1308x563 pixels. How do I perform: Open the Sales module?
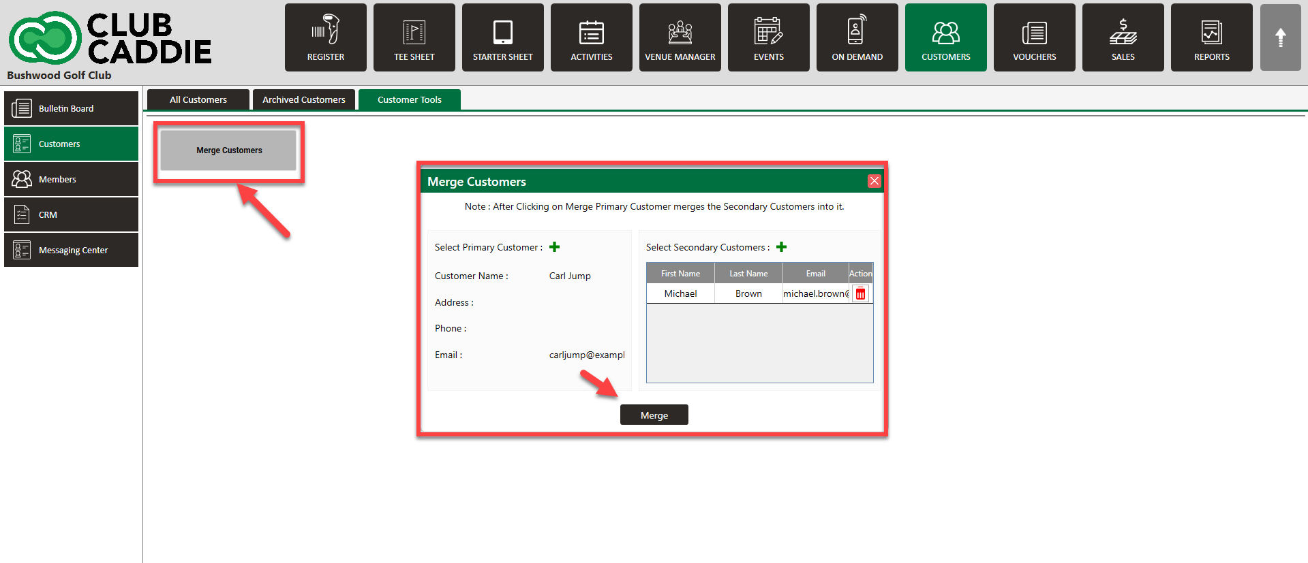[x=1123, y=37]
